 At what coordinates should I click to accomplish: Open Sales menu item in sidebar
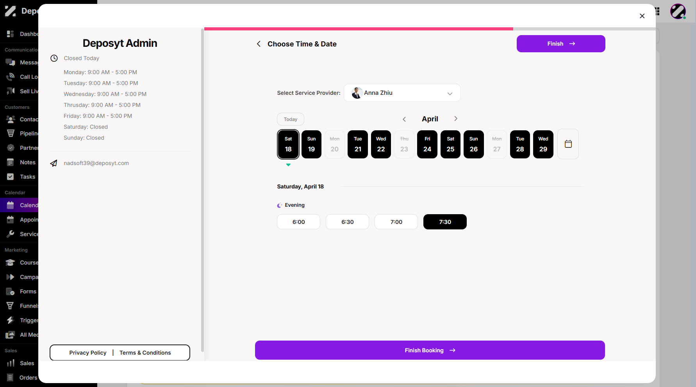tap(19, 363)
